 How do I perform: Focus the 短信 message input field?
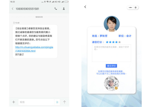point(36,102)
